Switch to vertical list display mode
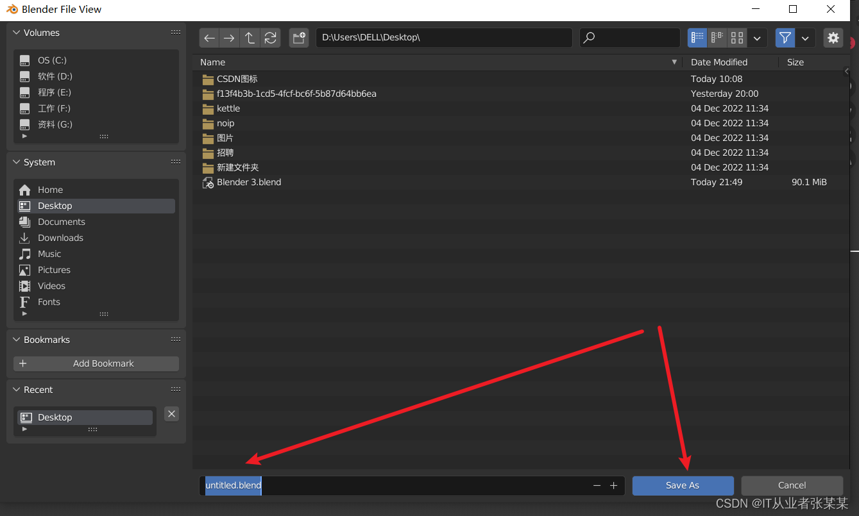This screenshot has height=516, width=859. pos(697,38)
